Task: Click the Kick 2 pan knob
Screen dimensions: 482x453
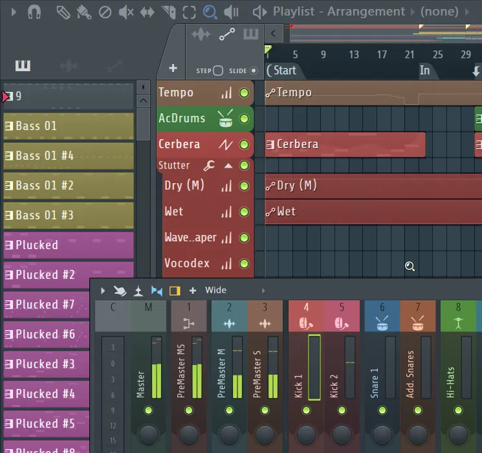Action: click(x=342, y=435)
